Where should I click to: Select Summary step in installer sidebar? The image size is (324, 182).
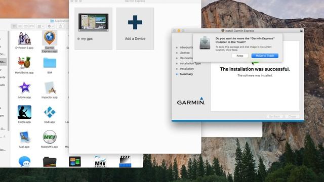click(x=186, y=74)
